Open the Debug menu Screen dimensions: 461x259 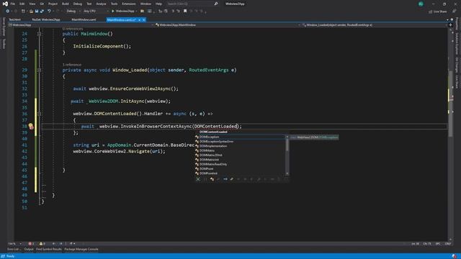pos(78,4)
